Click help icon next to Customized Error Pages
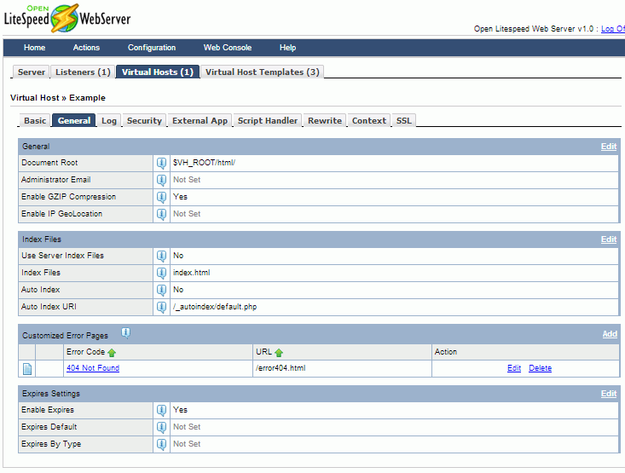This screenshot has height=473, width=625. click(x=125, y=333)
